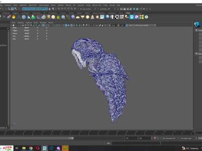Click the fire effect shelf icon
Viewport: 202px width, 151px height.
(x=13, y=17)
